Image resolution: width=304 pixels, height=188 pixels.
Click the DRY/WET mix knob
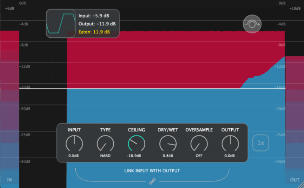tap(168, 144)
